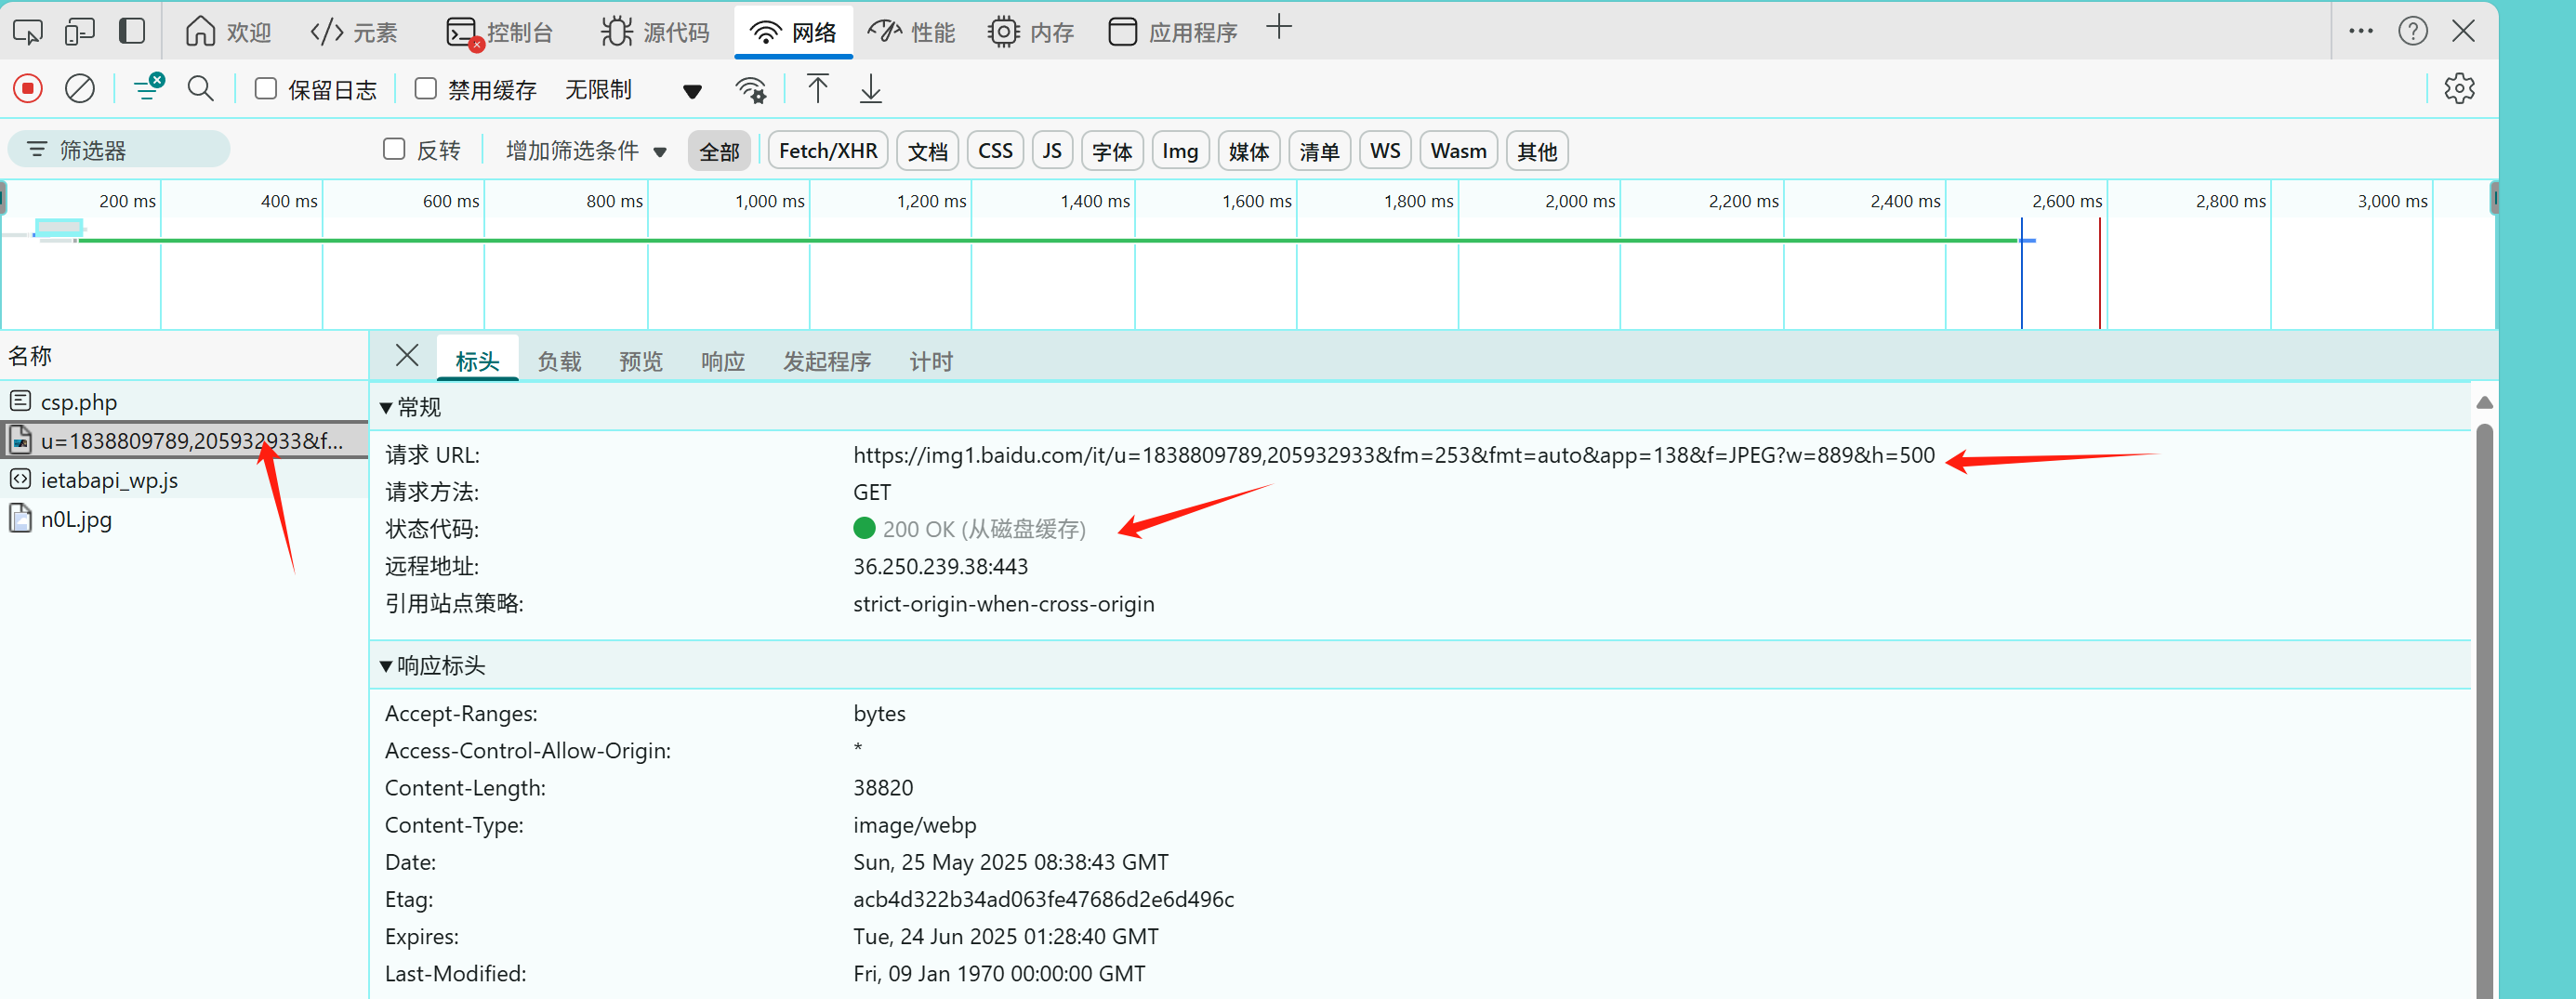The width and height of the screenshot is (2576, 999).
Task: Switch to the 负载 payload tab
Action: pyautogui.click(x=559, y=361)
